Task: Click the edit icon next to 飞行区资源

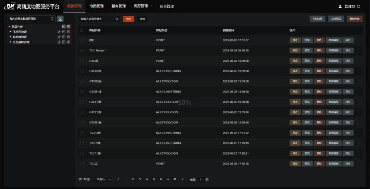Action: pos(59,32)
